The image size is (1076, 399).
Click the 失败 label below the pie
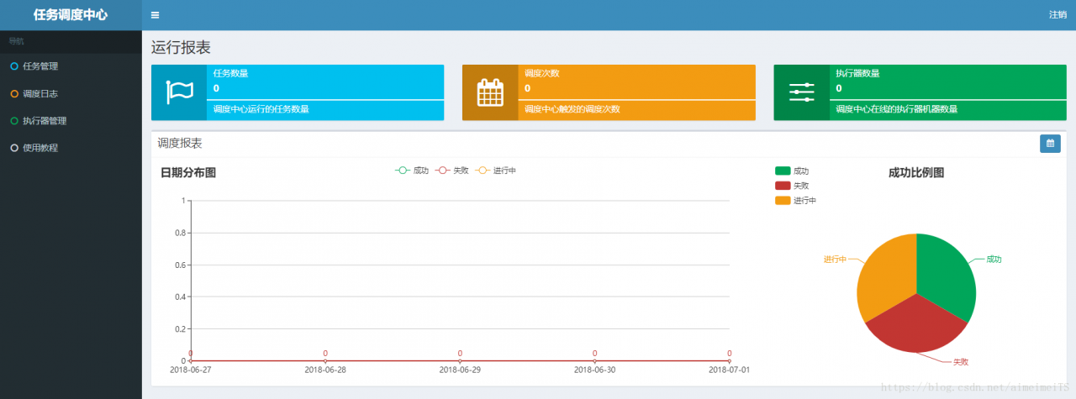(x=960, y=362)
